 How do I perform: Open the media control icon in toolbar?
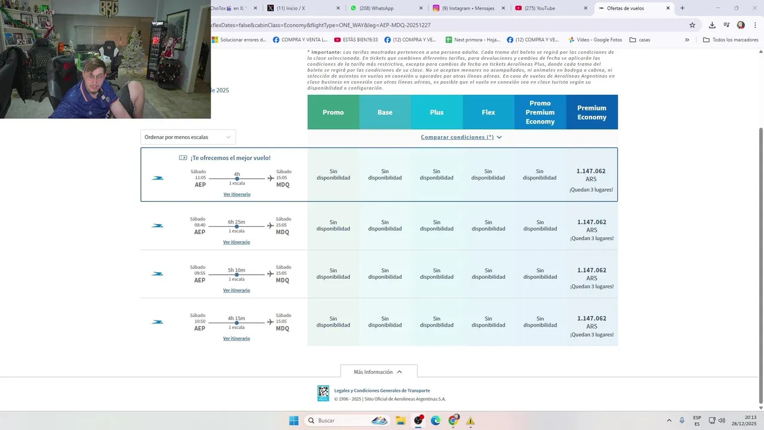(726, 25)
